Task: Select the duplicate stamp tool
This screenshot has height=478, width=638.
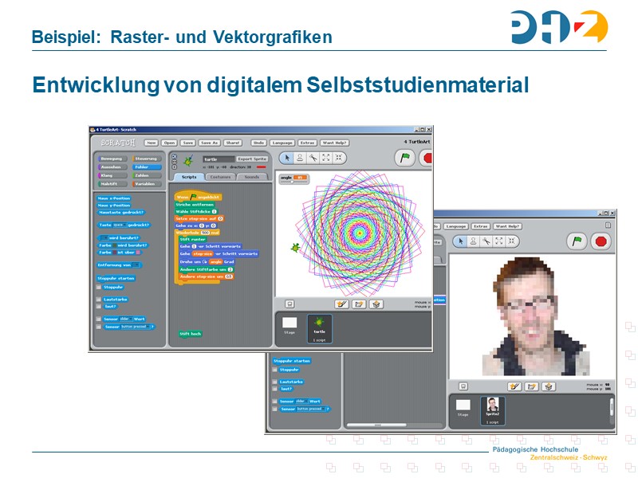Action: coord(300,158)
